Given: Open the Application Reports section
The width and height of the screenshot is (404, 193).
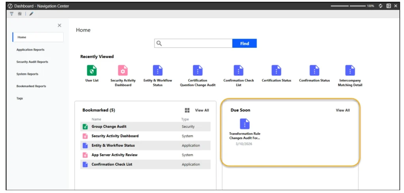Looking at the screenshot, I should coord(30,50).
